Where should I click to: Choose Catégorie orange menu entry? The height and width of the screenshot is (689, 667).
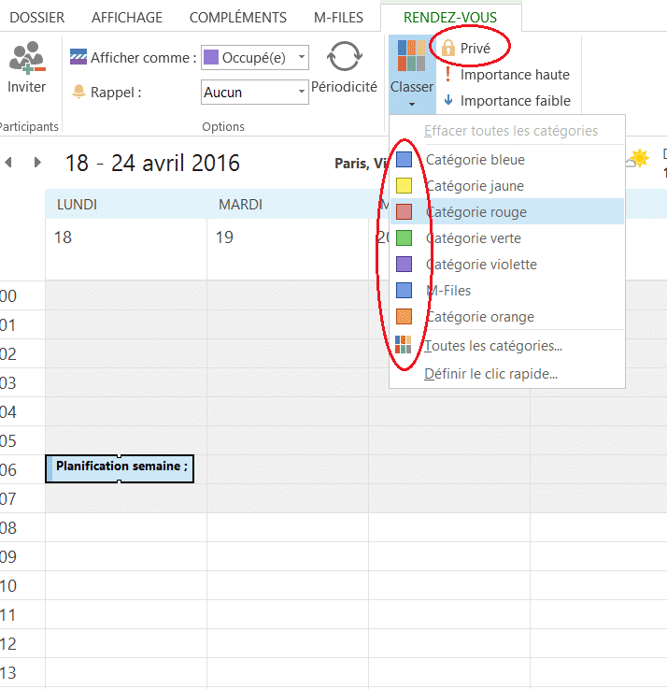pyautogui.click(x=507, y=317)
